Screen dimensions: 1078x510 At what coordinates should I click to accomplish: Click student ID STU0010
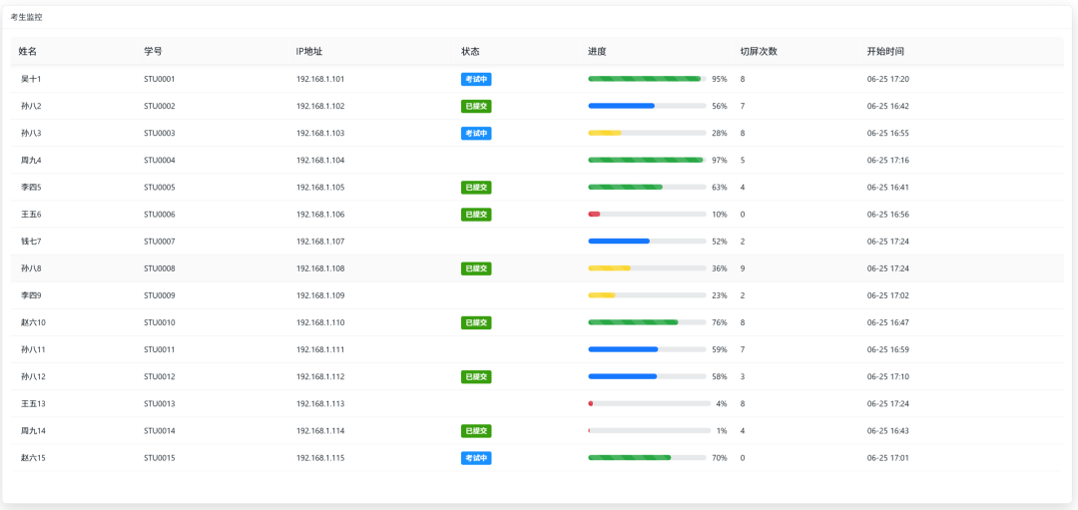160,322
